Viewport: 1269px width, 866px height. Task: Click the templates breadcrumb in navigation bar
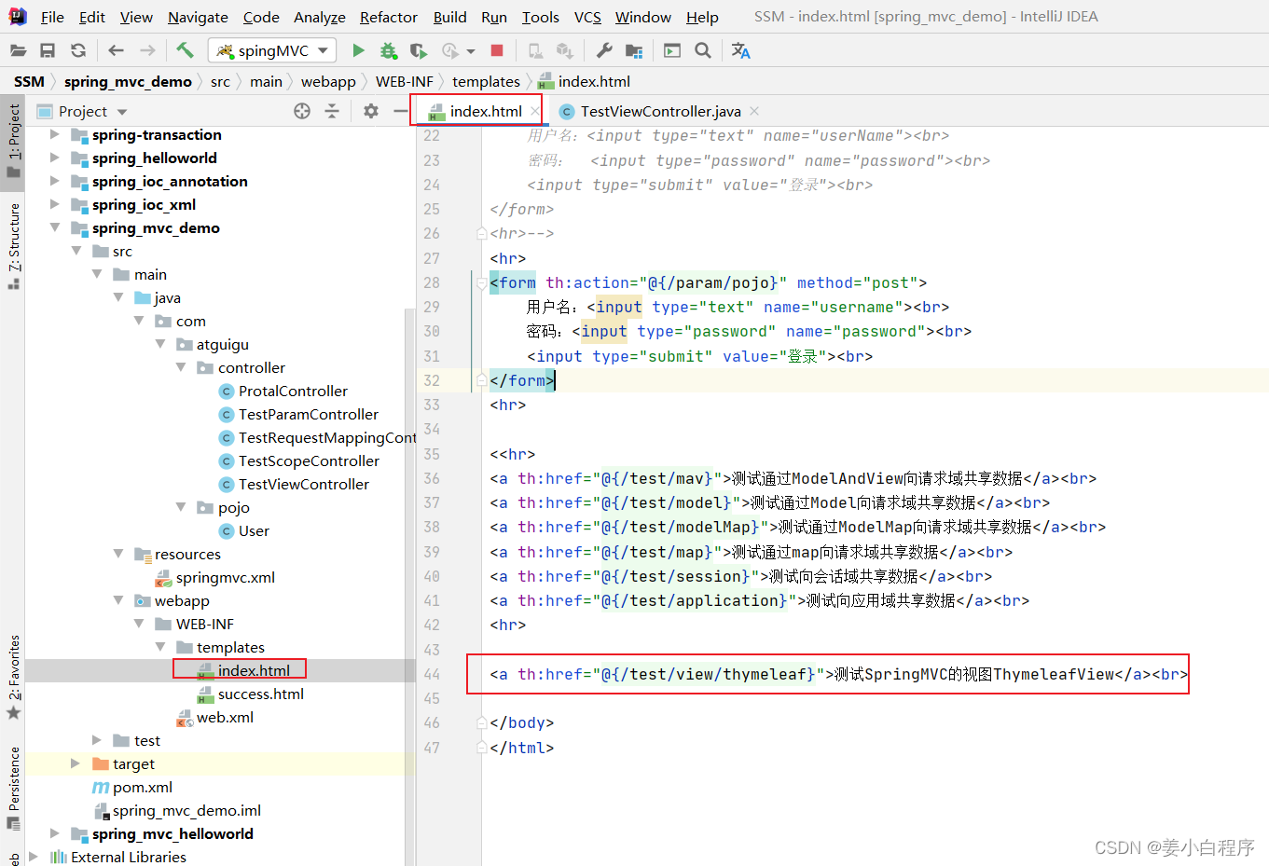(486, 81)
